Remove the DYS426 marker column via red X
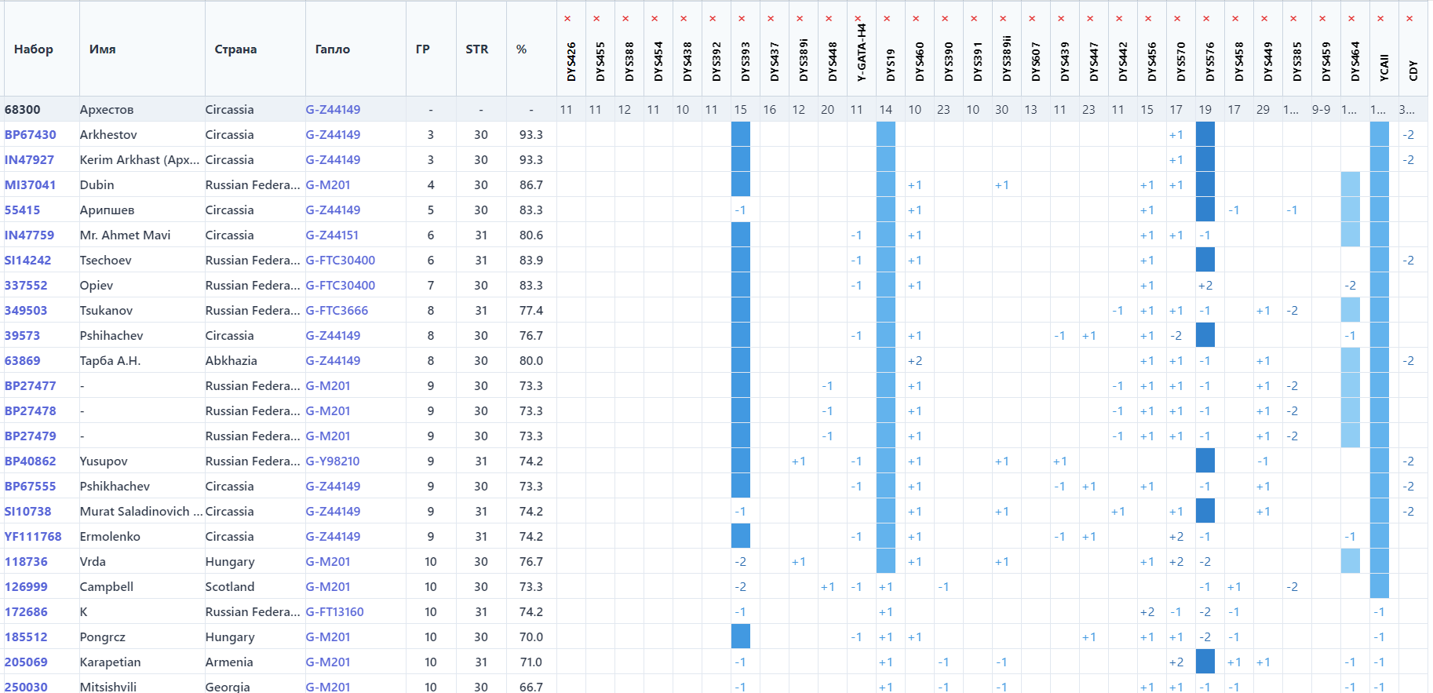The width and height of the screenshot is (1433, 693). pyautogui.click(x=567, y=19)
